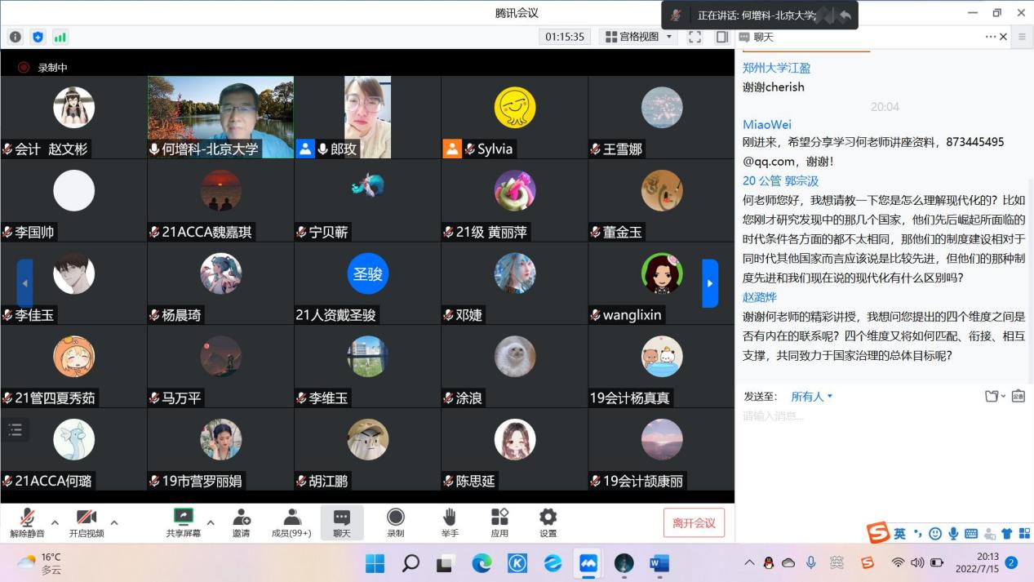Go to next page of participants

tap(710, 283)
